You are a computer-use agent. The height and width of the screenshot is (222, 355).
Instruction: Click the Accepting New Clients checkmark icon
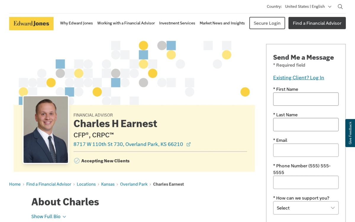tap(77, 161)
